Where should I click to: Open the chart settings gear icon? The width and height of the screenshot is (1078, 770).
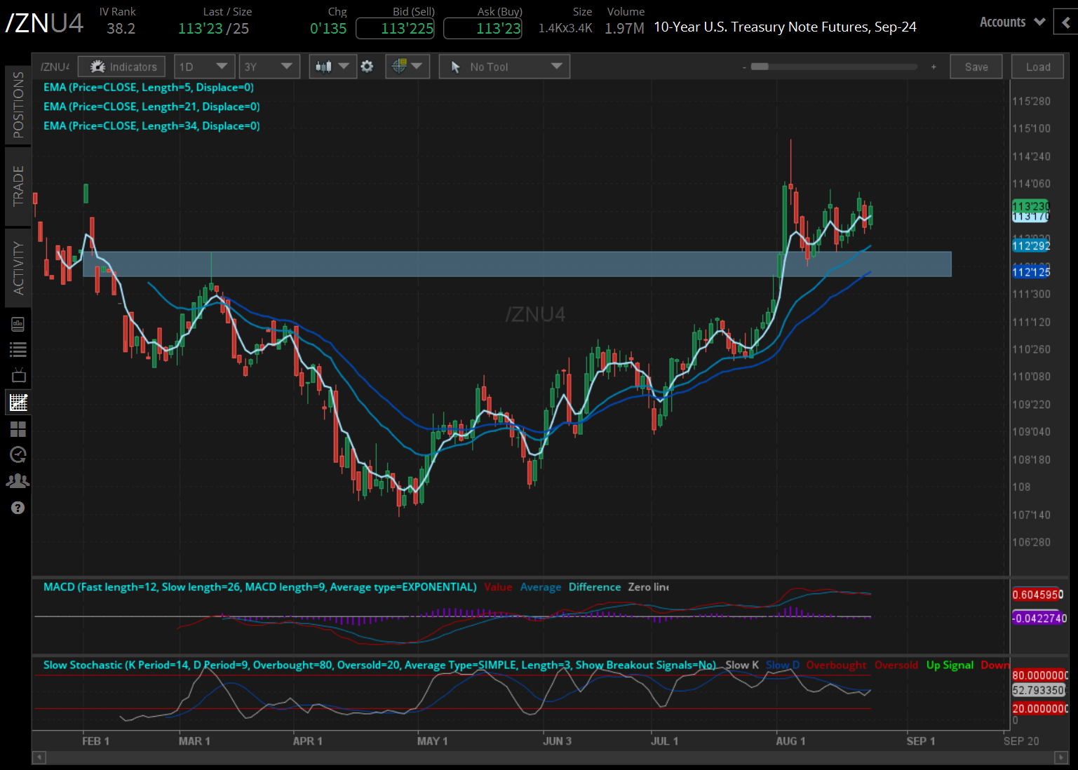pos(367,67)
